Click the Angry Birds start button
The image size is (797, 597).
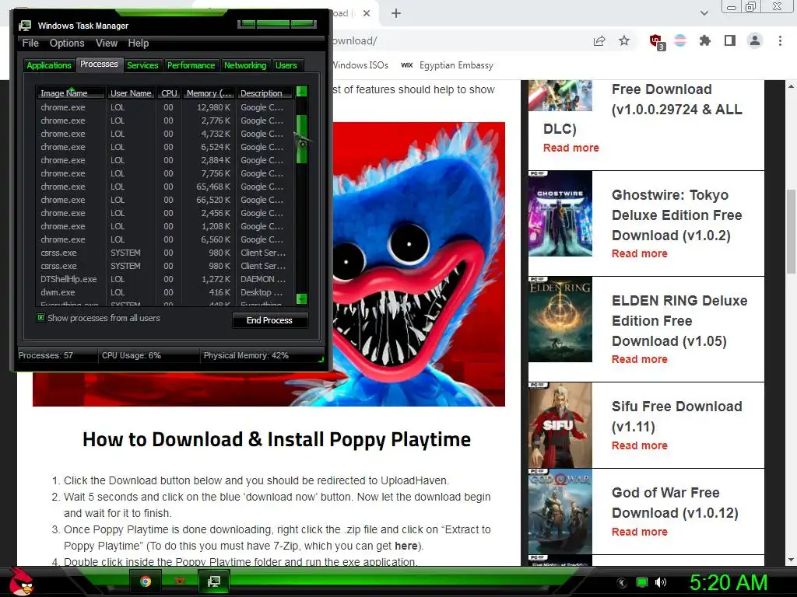[22, 581]
